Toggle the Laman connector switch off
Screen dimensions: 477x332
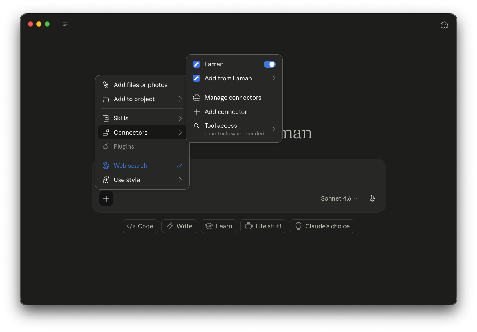point(269,64)
